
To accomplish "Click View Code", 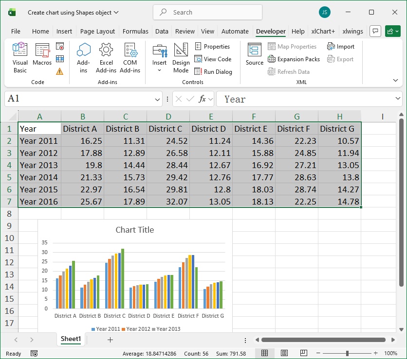I will [213, 59].
